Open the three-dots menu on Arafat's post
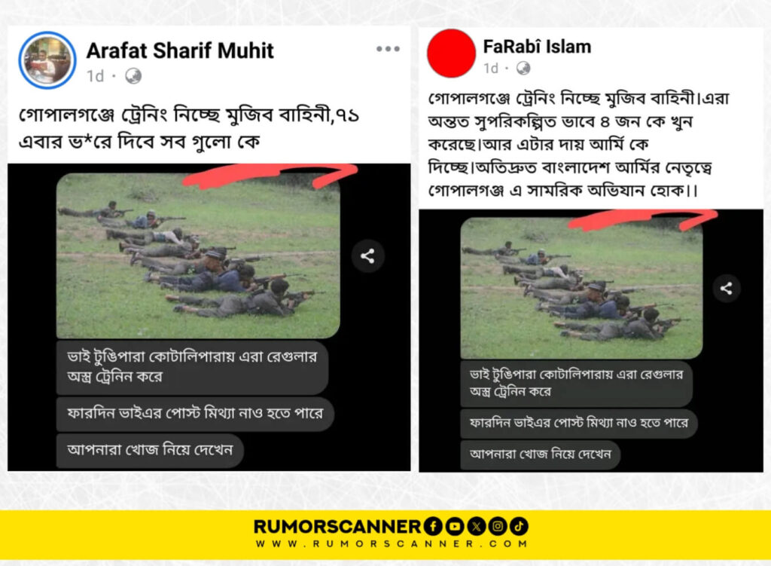 (x=388, y=49)
